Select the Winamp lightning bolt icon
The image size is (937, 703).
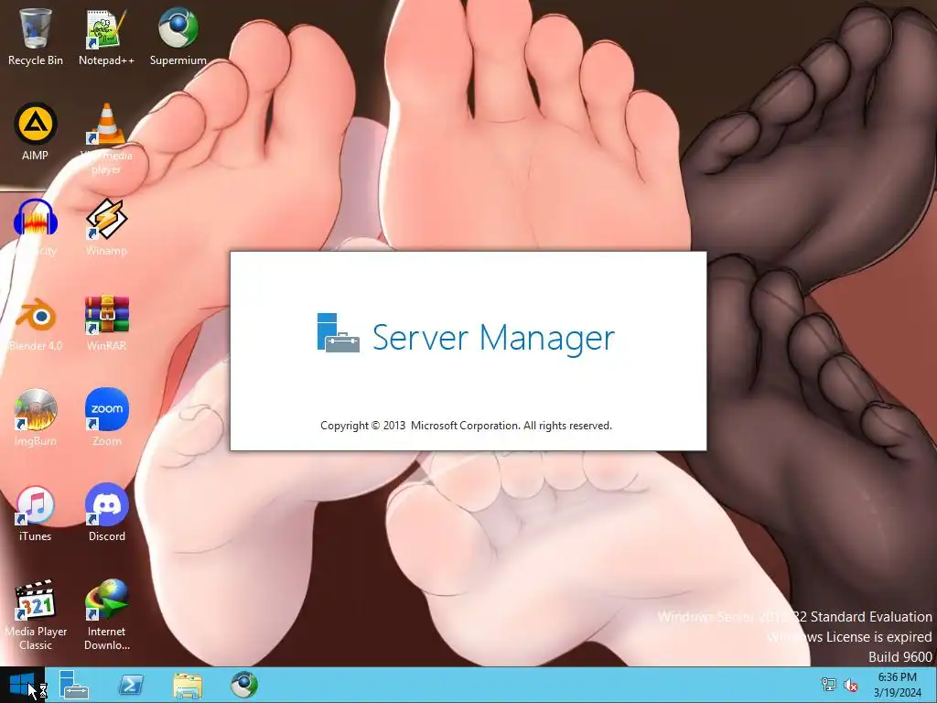tap(106, 219)
